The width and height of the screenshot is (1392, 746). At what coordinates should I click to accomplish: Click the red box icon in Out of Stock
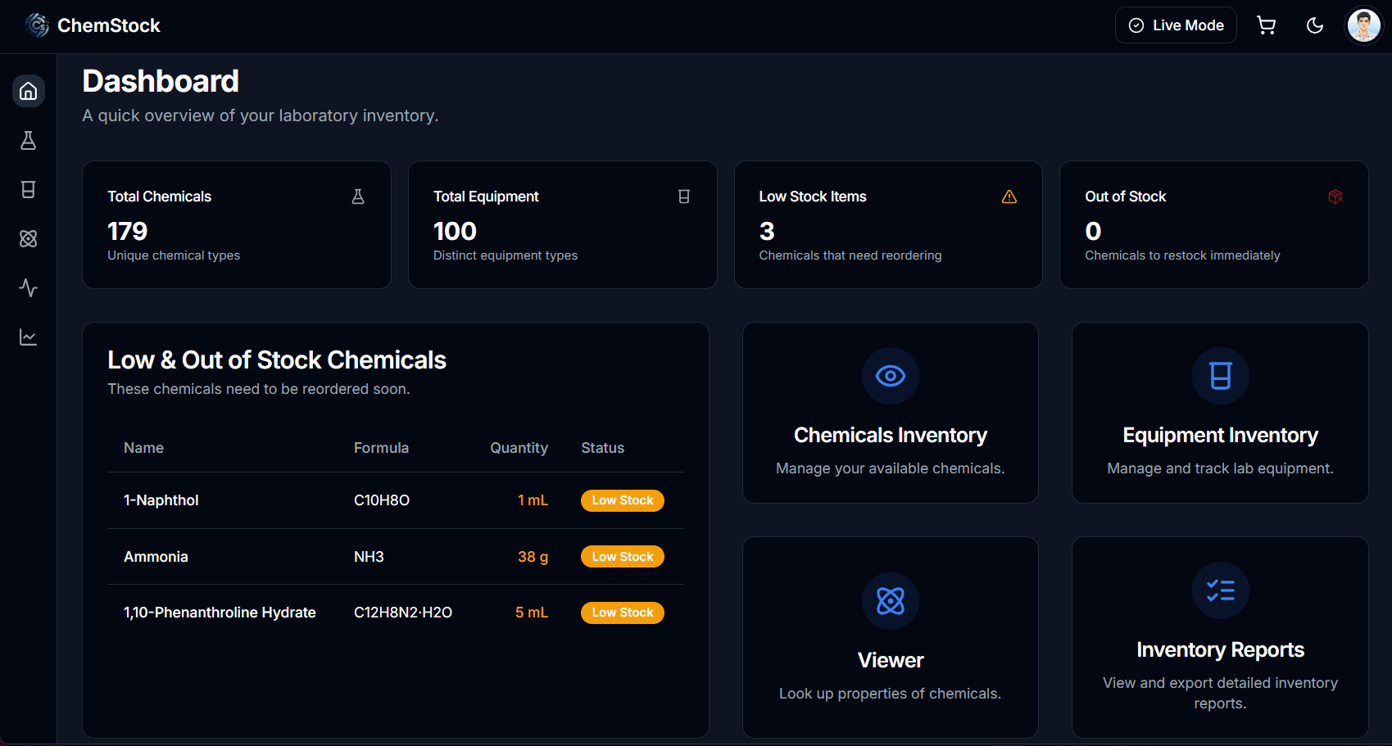pyautogui.click(x=1335, y=197)
